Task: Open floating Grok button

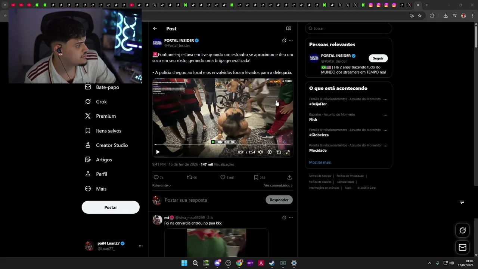Action: (462, 231)
